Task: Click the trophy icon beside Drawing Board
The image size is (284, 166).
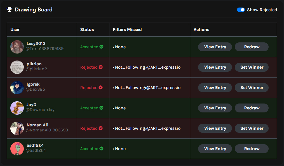Action: (10, 9)
